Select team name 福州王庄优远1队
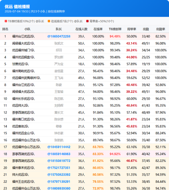Viewport: 169px width, 190px height. 23,182
